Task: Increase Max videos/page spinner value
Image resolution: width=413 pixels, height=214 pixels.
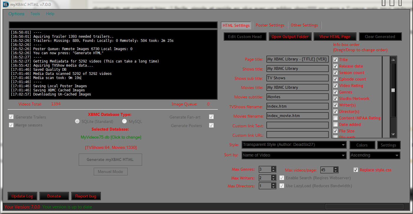Action: point(335,168)
